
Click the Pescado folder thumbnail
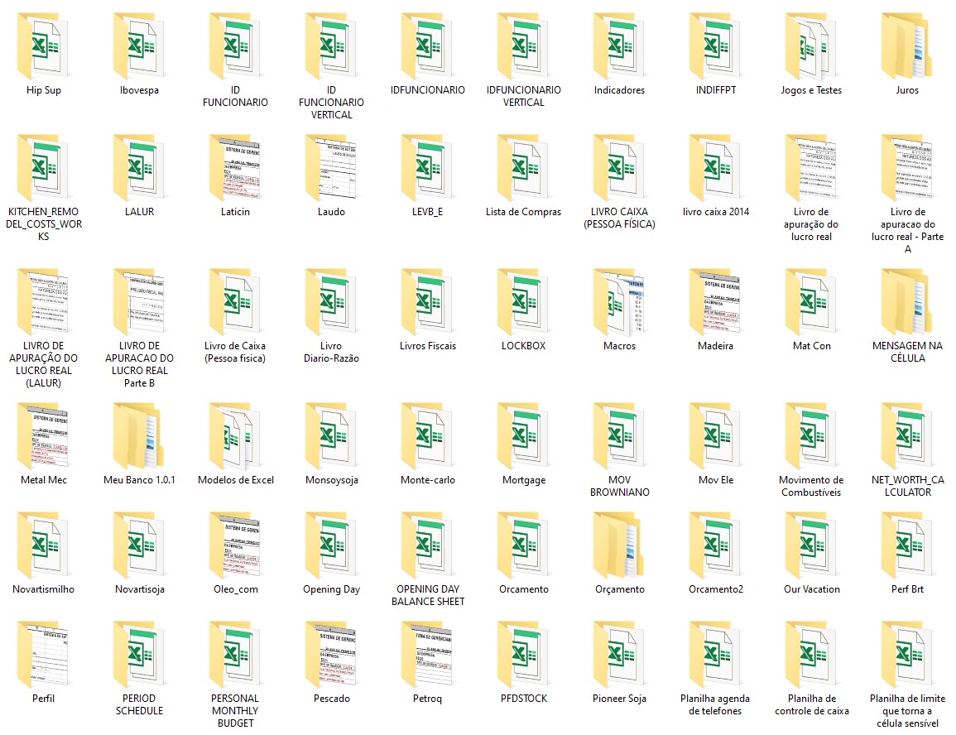[x=331, y=655]
